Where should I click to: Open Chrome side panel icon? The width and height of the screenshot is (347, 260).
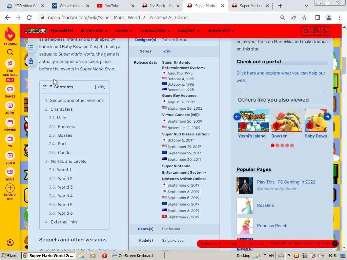click(318, 18)
